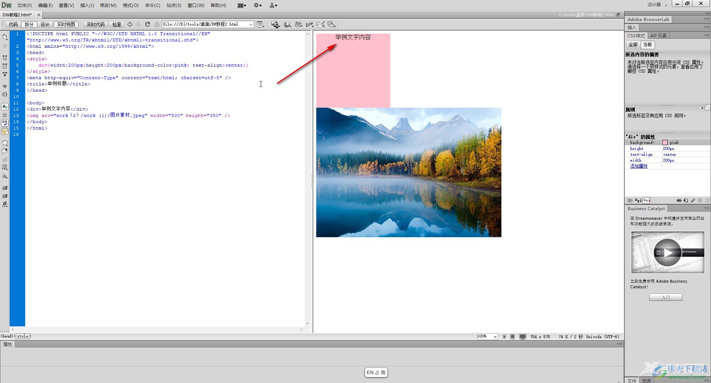Click the 检查 inspect button

117,24
